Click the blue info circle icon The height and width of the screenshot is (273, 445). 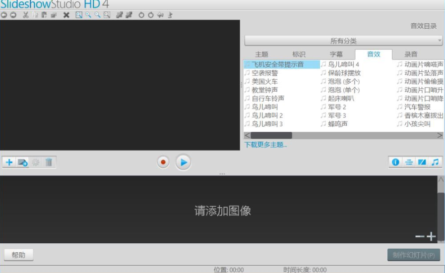click(x=395, y=162)
